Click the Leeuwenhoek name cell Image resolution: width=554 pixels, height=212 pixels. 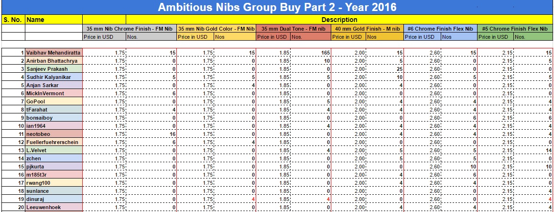[x=54, y=207]
